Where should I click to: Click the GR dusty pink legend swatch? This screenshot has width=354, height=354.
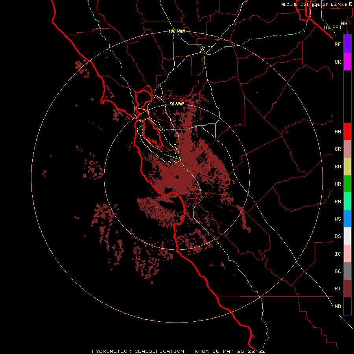tap(347, 149)
